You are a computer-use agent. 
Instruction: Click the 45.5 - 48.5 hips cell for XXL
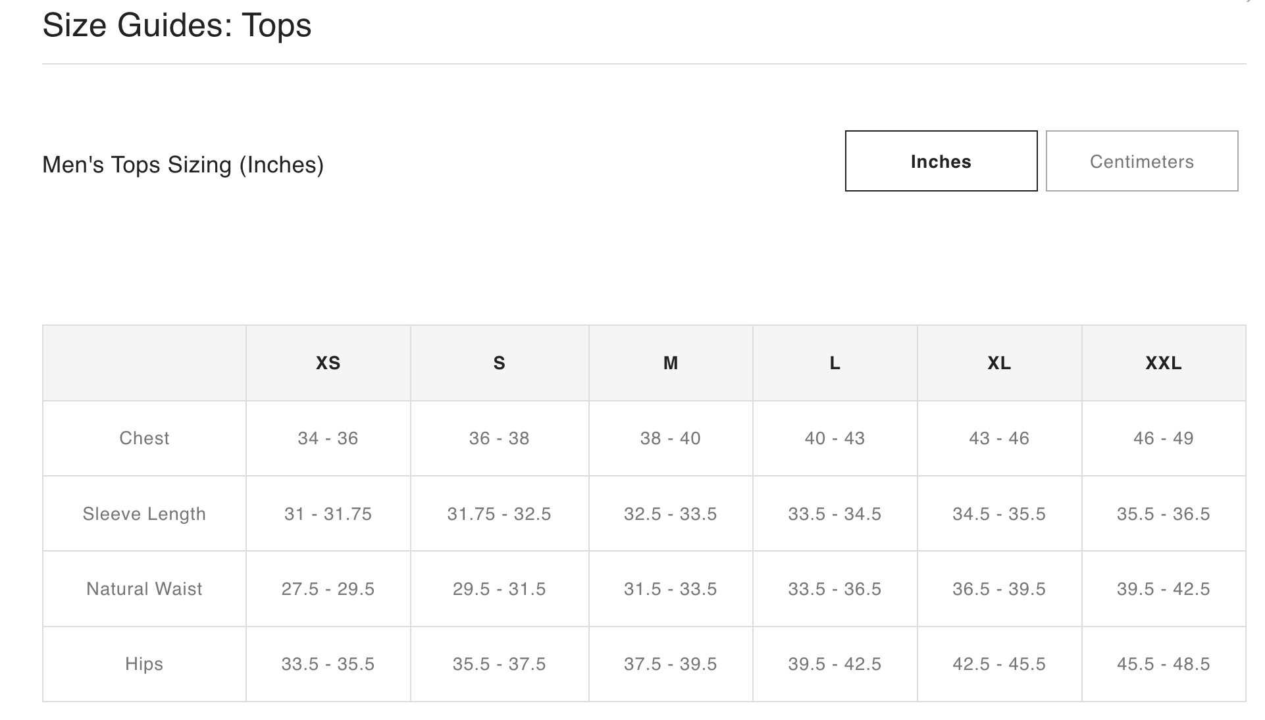coord(1163,664)
